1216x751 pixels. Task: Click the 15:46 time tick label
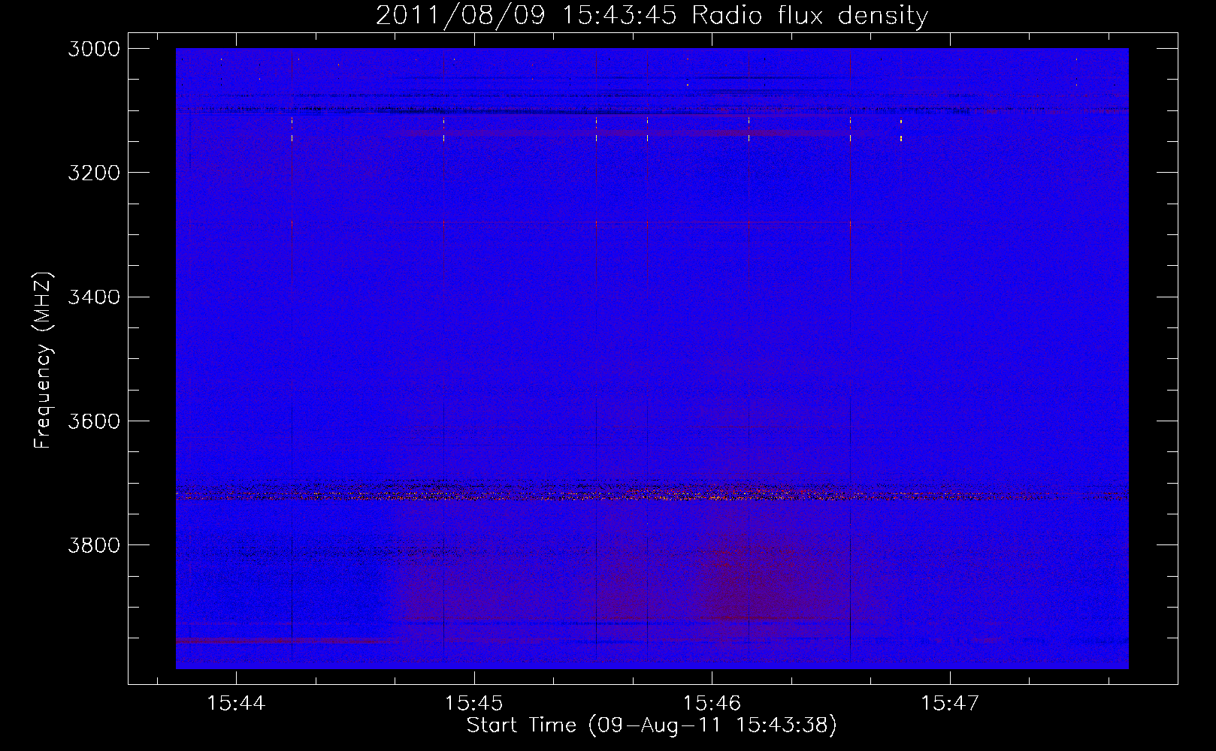[712, 704]
